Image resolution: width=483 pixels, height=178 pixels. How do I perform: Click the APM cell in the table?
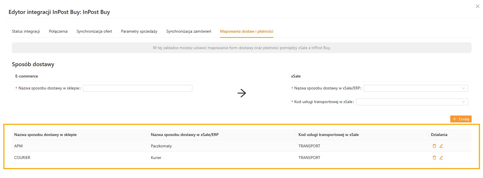click(x=18, y=146)
